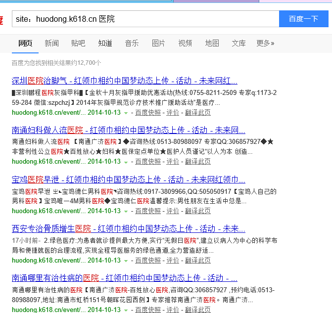Expand the URL dropdown arrow for 宝鸡医院早泄 result
The image size is (332, 313).
pyautogui.click(x=126, y=212)
